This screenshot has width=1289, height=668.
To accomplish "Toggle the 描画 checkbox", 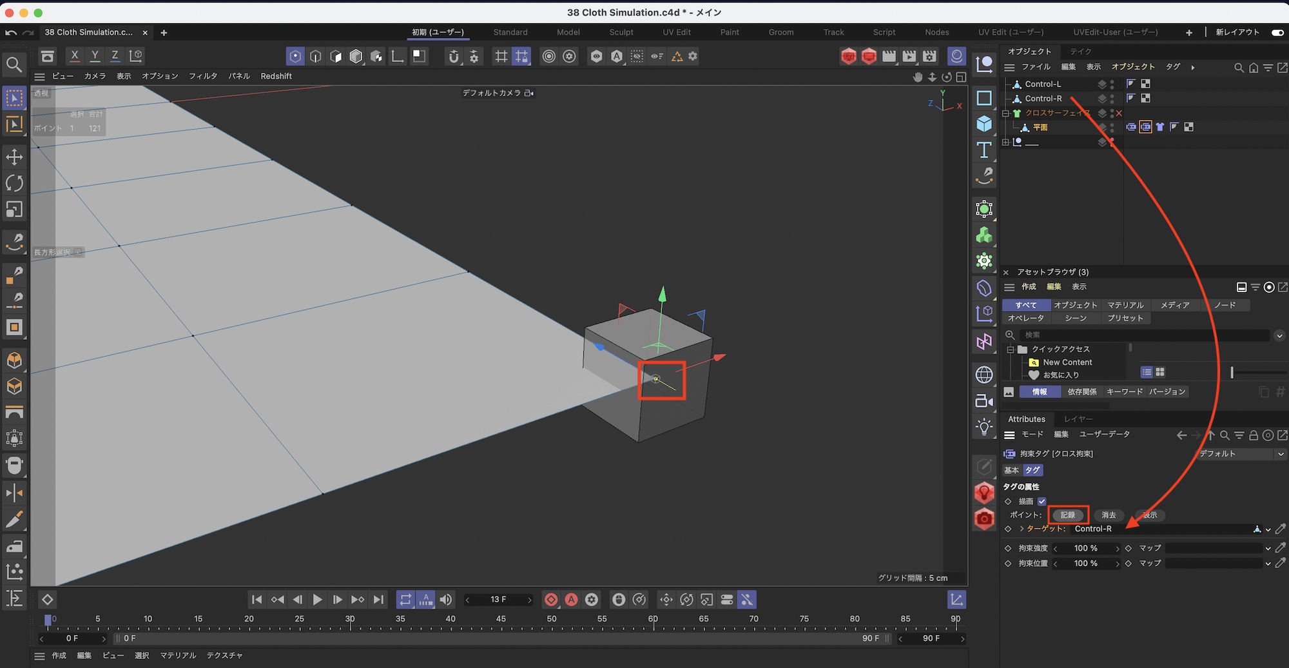I will [x=1042, y=502].
